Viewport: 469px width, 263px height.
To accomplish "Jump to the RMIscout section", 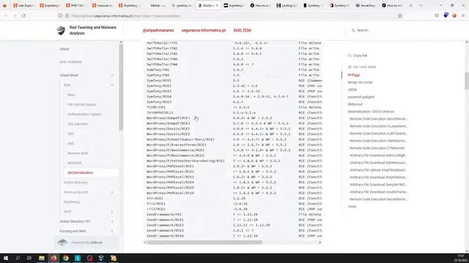I will click(x=355, y=104).
